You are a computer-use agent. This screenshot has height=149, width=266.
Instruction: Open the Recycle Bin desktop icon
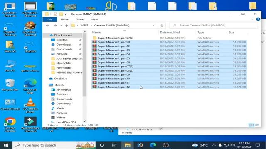coord(10,85)
